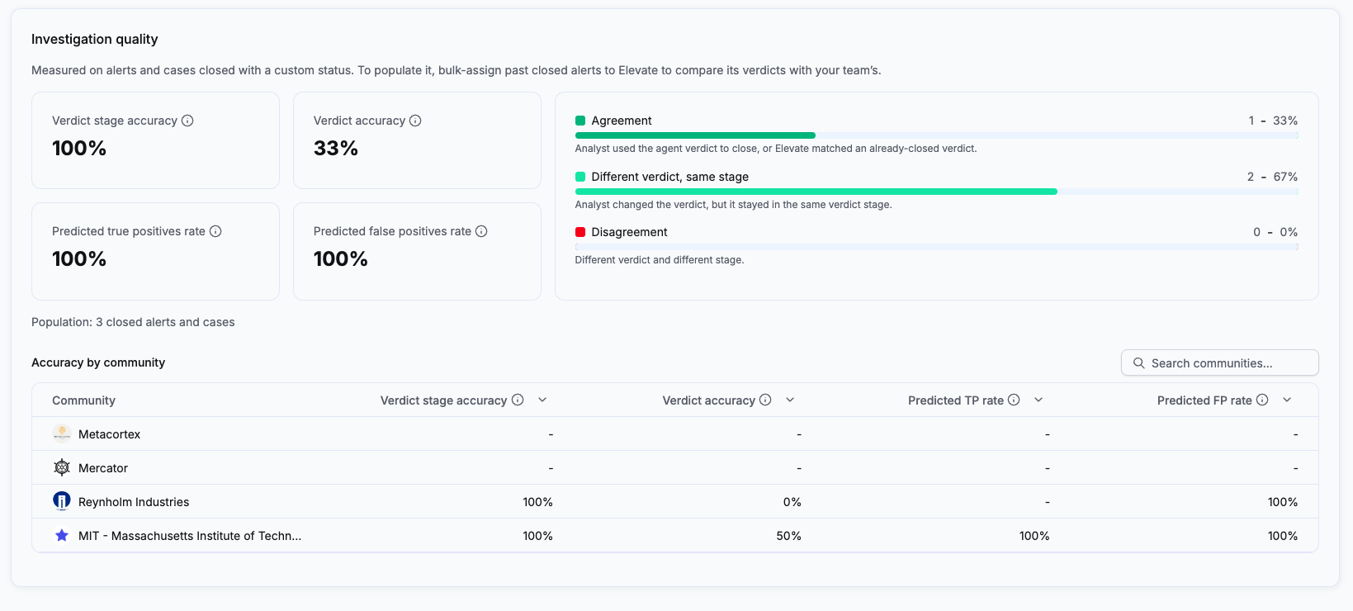The image size is (1353, 611).
Task: Click info icon in Predicted FP rate header
Action: 1262,400
